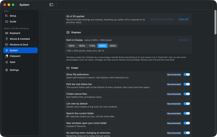
Task: Click 'Sort folders first, as Explorer does.' text
Action: coord(84,97)
